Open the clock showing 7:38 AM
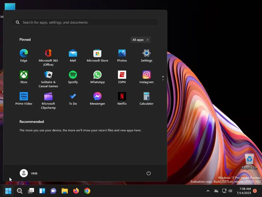Viewport: 262px width, 197px height. (244, 191)
